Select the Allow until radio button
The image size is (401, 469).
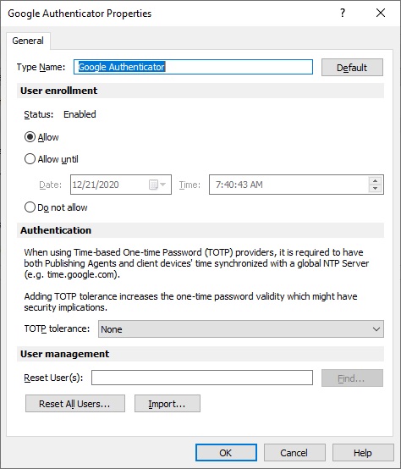coord(30,159)
